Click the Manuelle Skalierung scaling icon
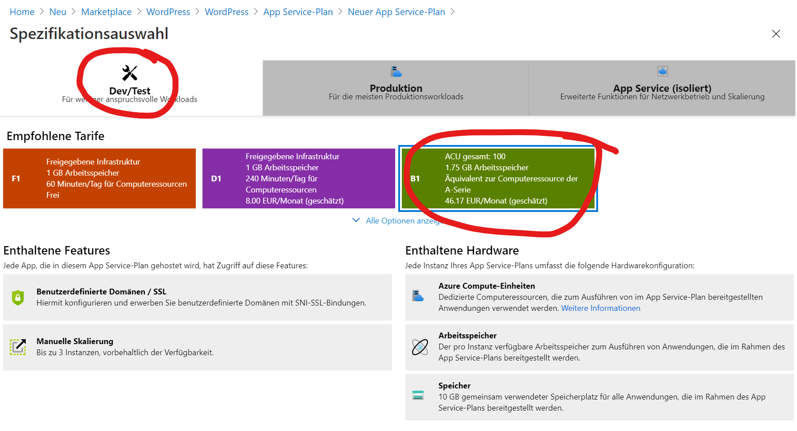Image resolution: width=797 pixels, height=431 pixels. (x=18, y=347)
